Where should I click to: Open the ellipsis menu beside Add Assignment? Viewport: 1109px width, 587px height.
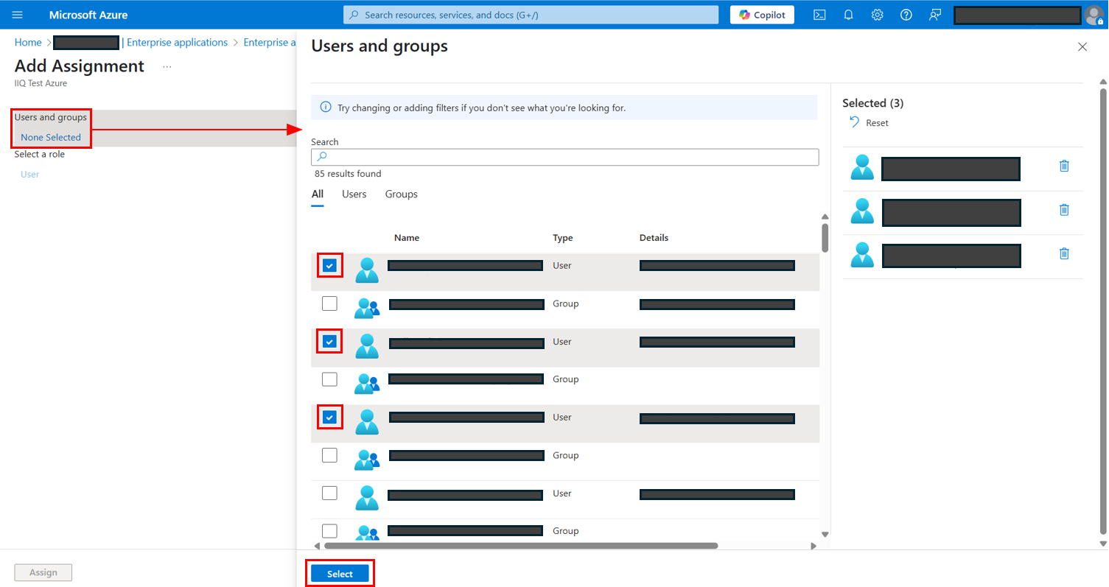[167, 66]
